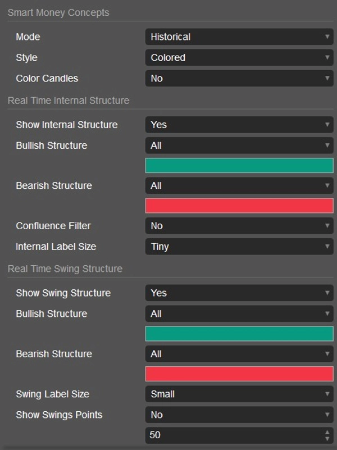Open the Mode dropdown set to Historical
The height and width of the screenshot is (450, 337).
coord(239,37)
